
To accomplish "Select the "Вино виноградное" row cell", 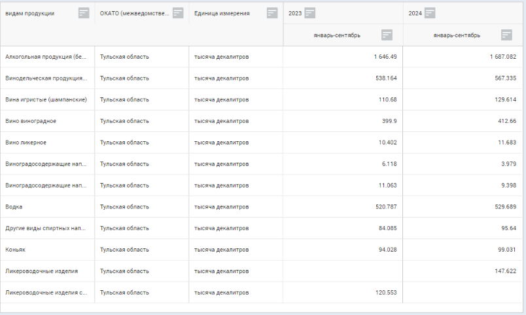I will [x=30, y=121].
